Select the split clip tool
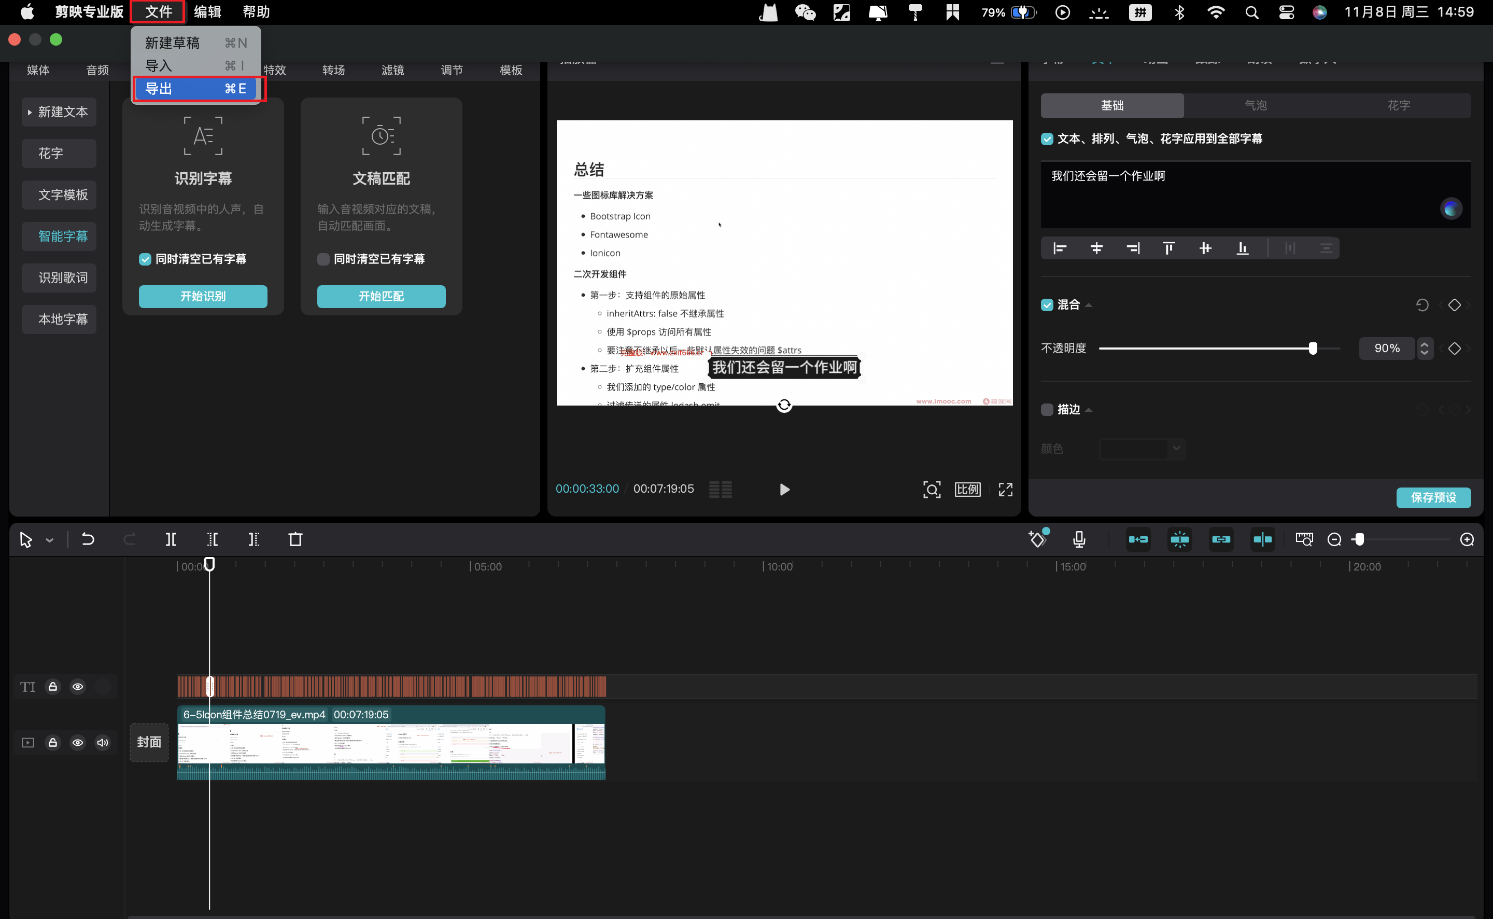The height and width of the screenshot is (919, 1493). click(171, 539)
